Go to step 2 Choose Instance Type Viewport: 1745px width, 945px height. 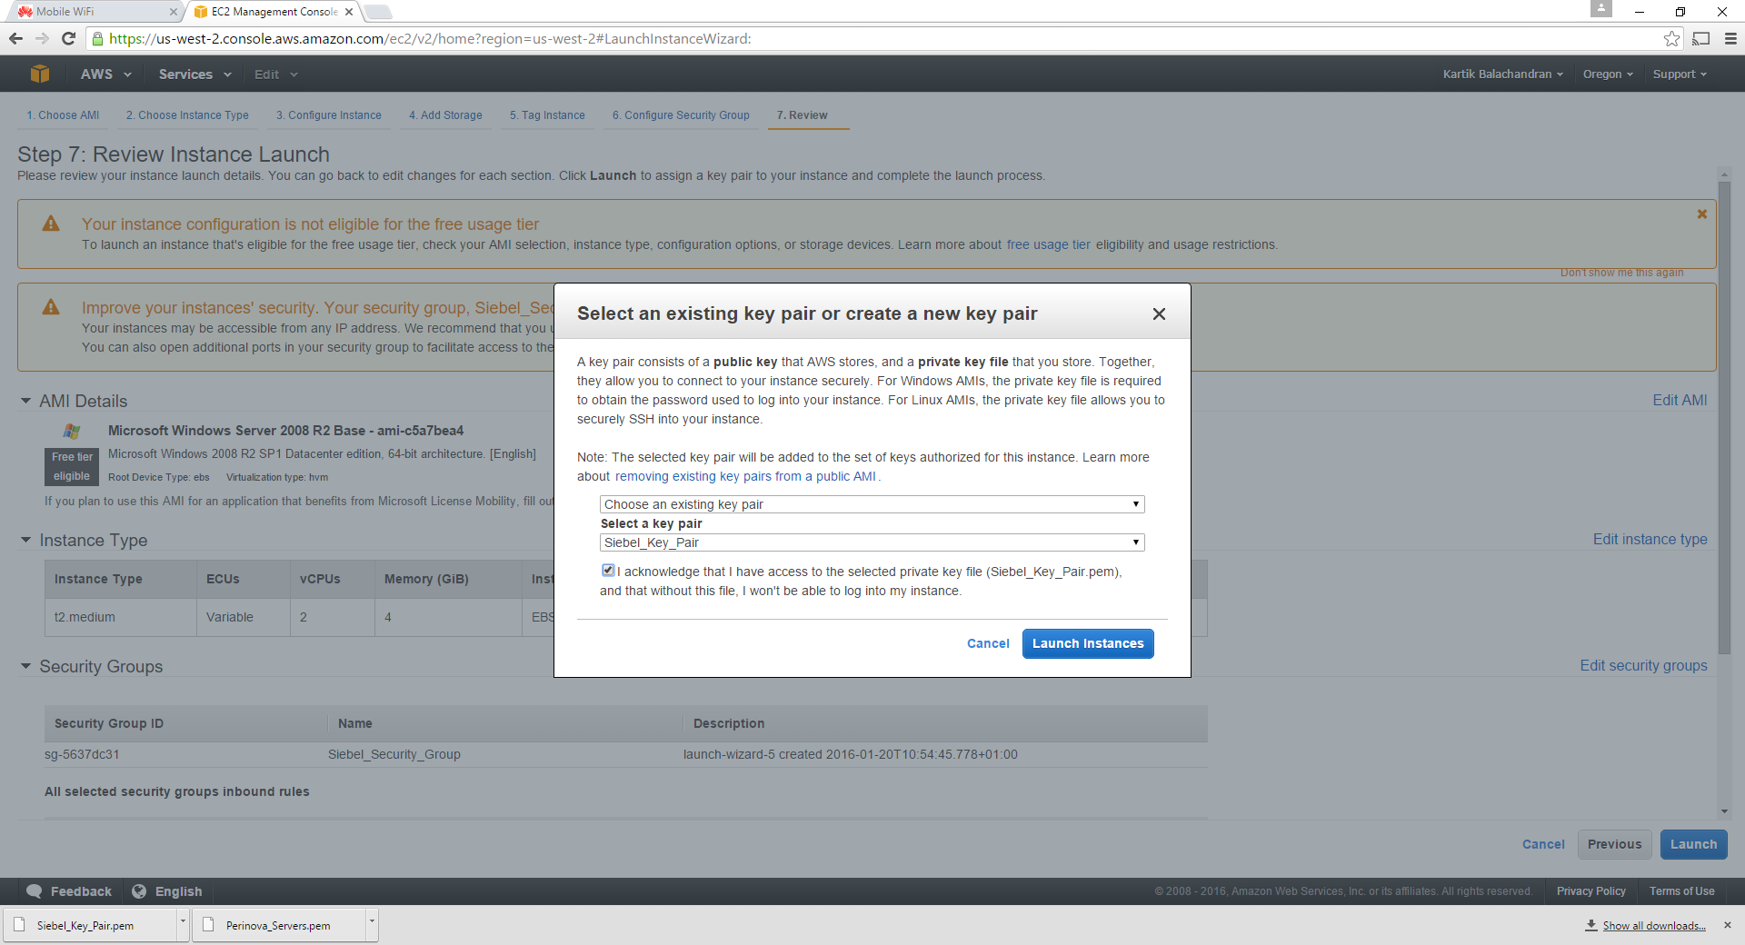click(187, 115)
